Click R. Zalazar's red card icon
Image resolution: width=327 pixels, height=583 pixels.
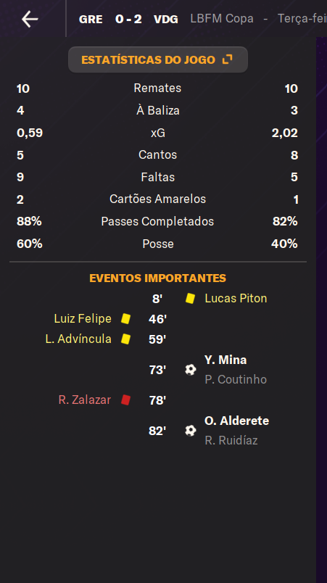(125, 400)
